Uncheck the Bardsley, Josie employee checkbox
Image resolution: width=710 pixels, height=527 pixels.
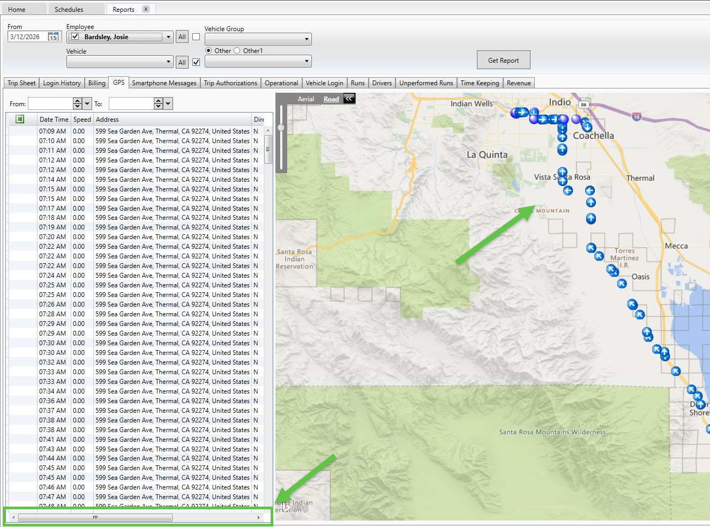(75, 37)
